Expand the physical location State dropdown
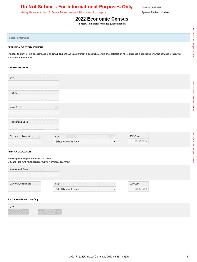The height and width of the screenshot is (262, 197). click(84, 189)
